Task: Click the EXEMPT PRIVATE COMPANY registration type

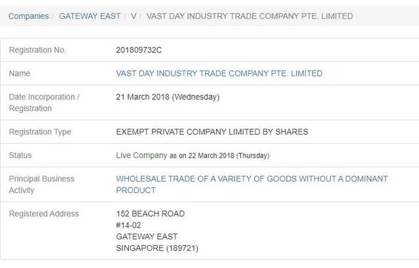Action: (x=212, y=132)
